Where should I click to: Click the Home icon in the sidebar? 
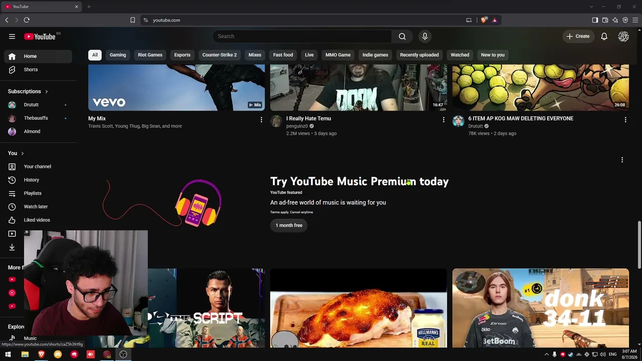12,56
